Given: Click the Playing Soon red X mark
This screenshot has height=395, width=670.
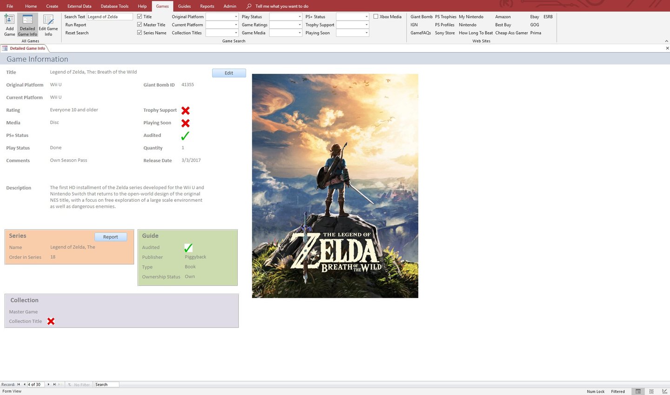Looking at the screenshot, I should click(185, 123).
